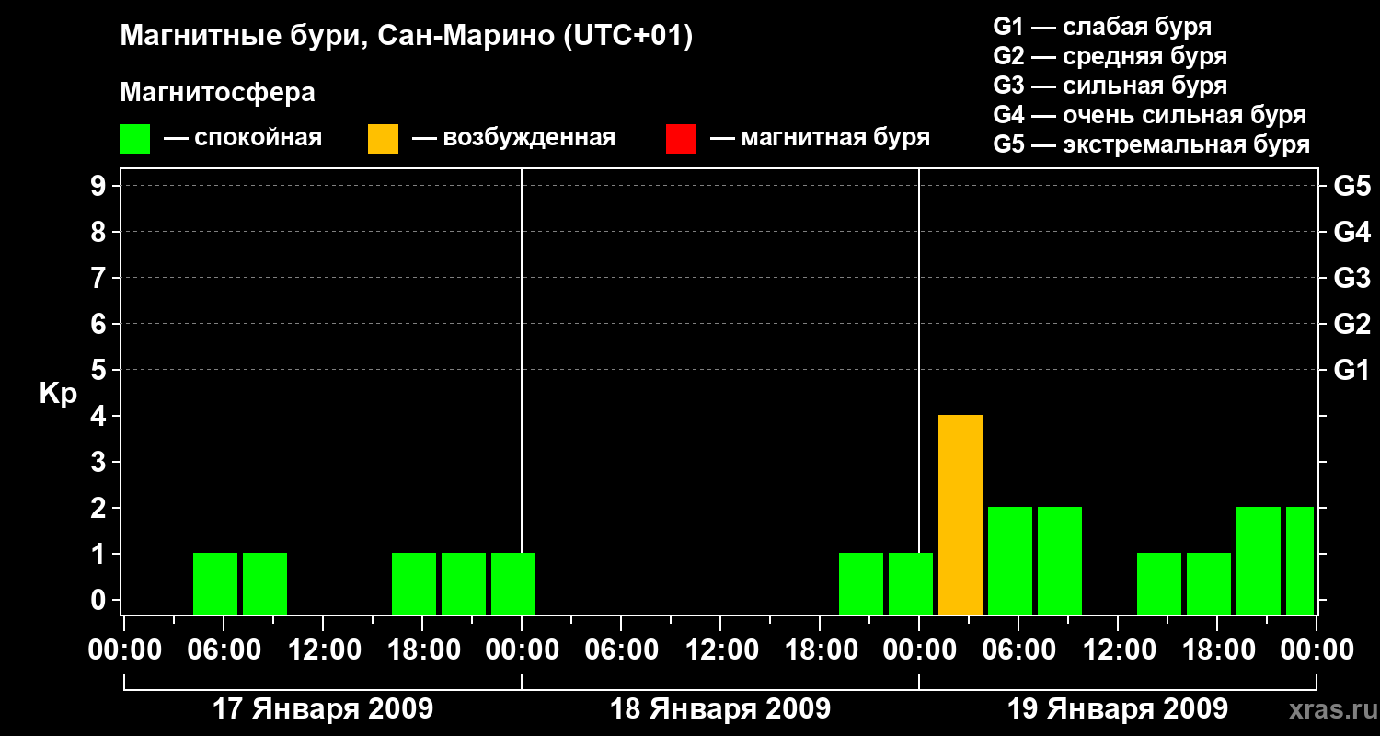Screen dimensions: 1380x736
Task: Click the Kp axis value 7
Action: click(100, 278)
